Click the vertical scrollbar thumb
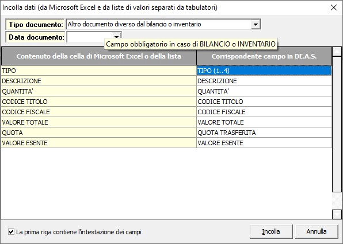The image size is (343, 244). 337,124
